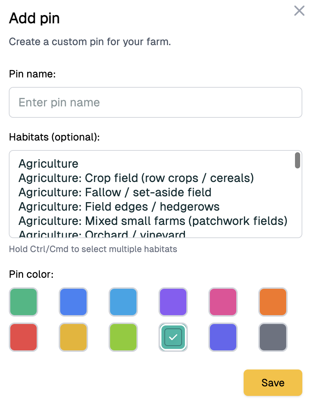Pick the orange pin color
This screenshot has height=408, width=317.
click(273, 302)
